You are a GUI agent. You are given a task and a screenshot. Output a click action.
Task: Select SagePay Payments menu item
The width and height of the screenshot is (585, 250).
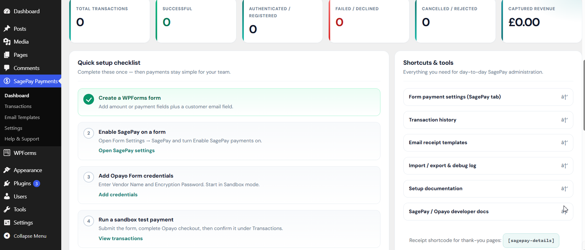(31, 81)
